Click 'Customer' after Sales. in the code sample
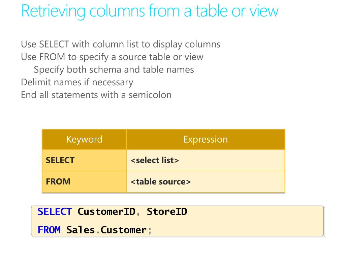 coord(124,230)
